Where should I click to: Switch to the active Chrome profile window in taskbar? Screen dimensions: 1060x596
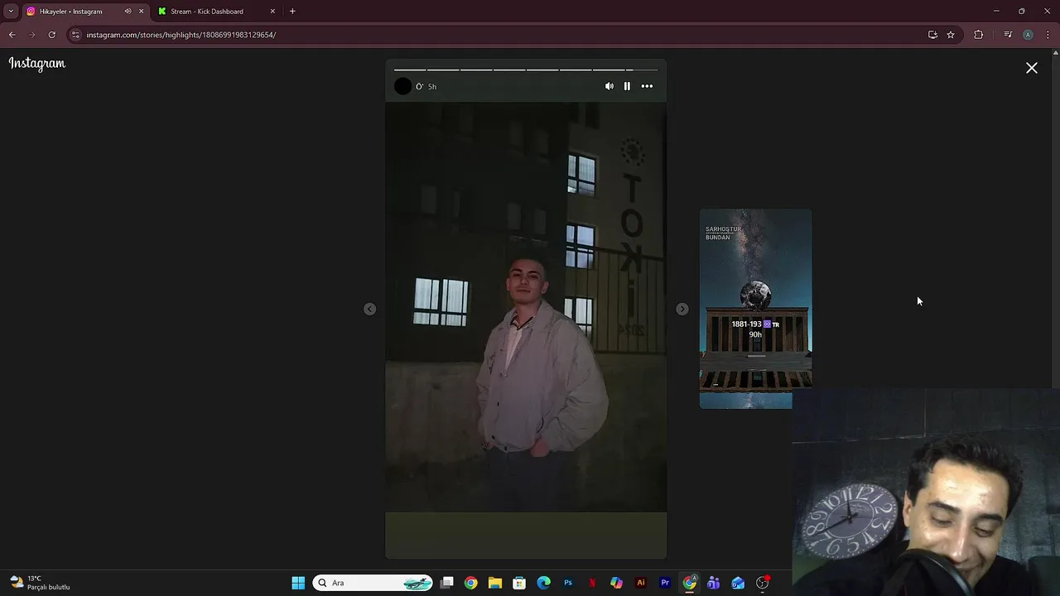click(x=689, y=583)
